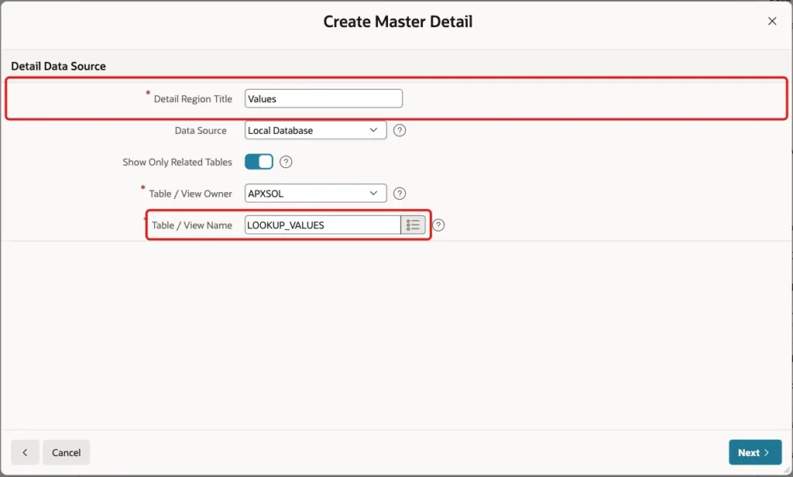
Task: Click the Data Source label
Action: (201, 131)
